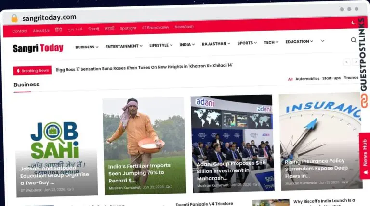This screenshot has width=370, height=206.
Task: Expand the Business dropdown menu
Action: pos(87,47)
